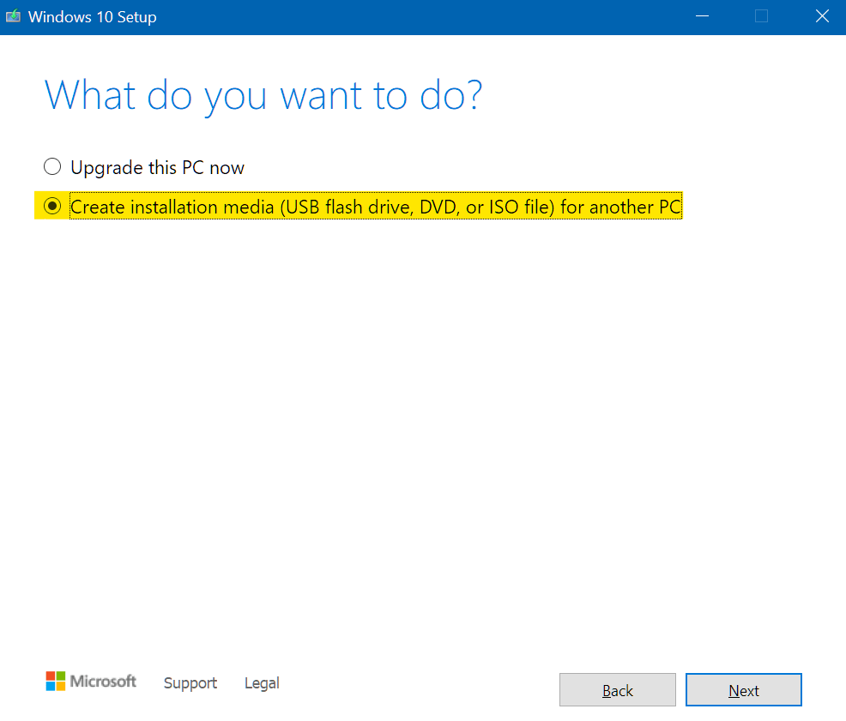The width and height of the screenshot is (846, 721).
Task: Click the 'What do you want to do?' heading
Action: coord(263,96)
